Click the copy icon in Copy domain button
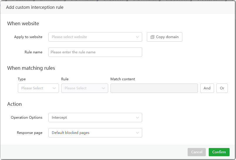The image size is (236, 160). tap(152, 37)
